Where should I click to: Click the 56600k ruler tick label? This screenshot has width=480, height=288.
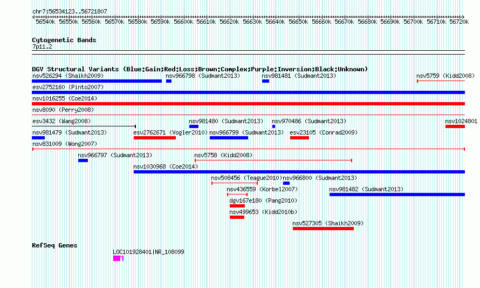[183, 22]
